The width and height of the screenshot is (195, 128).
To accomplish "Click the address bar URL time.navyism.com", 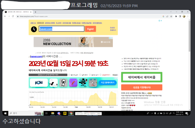I will click(34, 16).
